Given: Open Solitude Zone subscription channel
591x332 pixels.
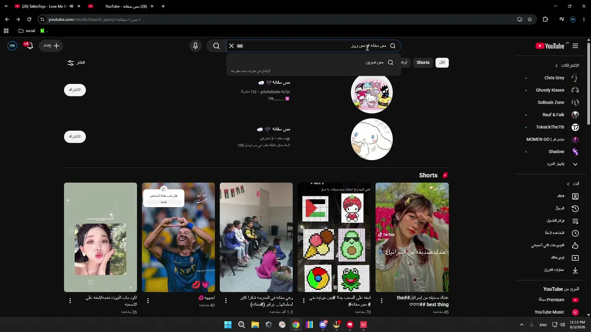Looking at the screenshot, I should click(552, 102).
